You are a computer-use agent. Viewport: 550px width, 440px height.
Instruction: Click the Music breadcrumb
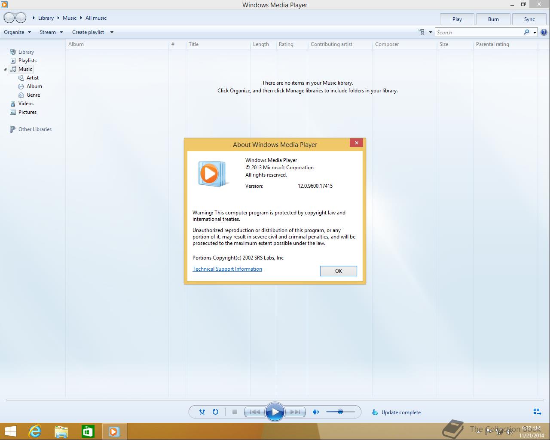[70, 18]
